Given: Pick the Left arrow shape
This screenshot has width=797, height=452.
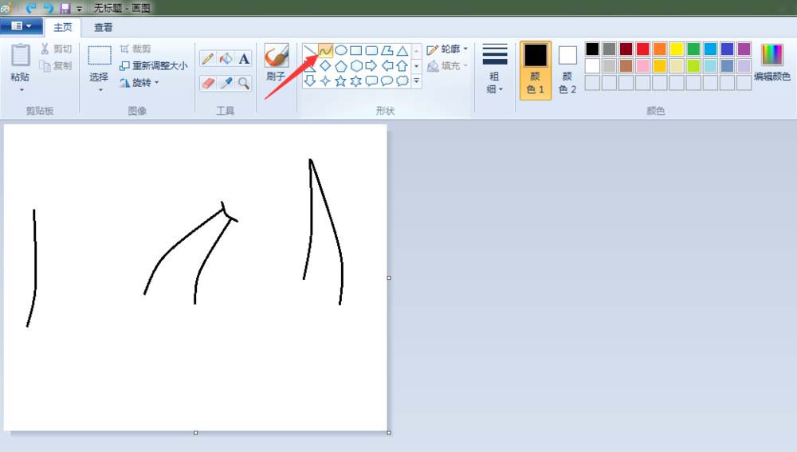Looking at the screenshot, I should point(387,65).
